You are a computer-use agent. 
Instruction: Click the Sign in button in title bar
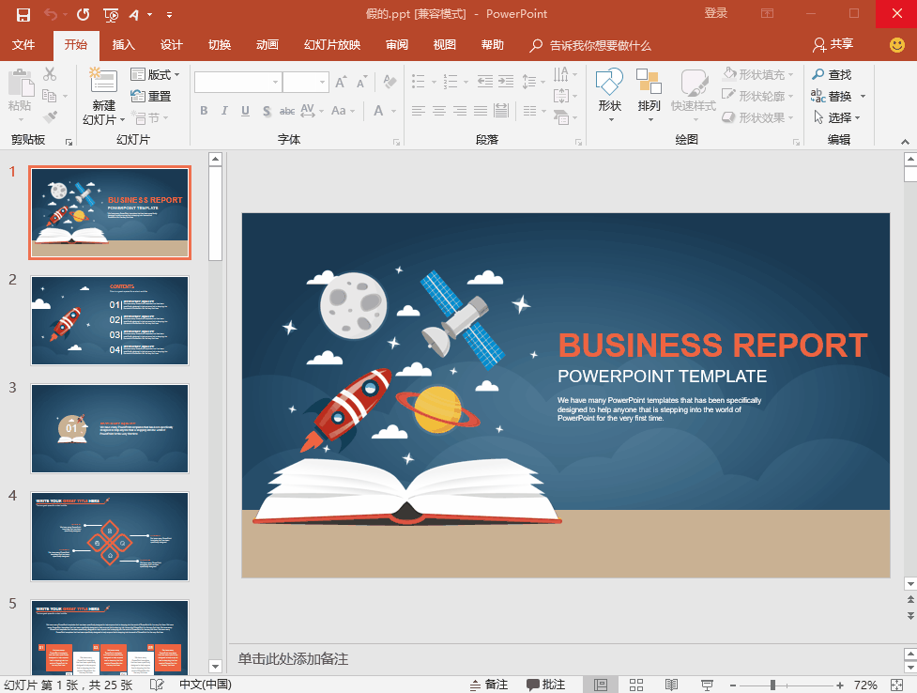[x=715, y=13]
